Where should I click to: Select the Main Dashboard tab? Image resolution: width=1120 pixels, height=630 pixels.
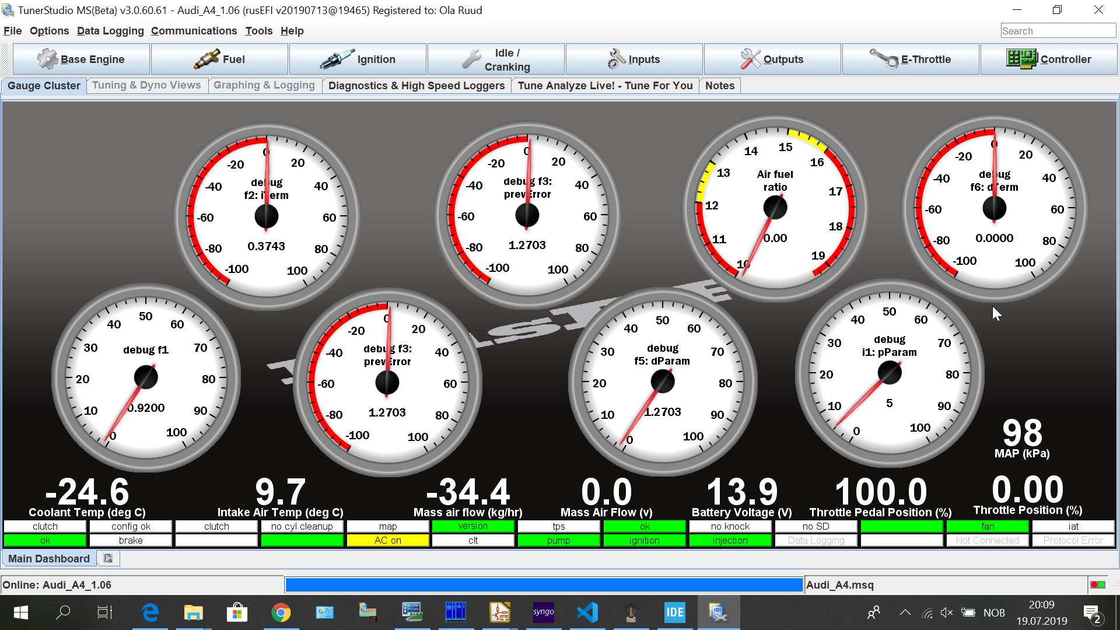(48, 558)
